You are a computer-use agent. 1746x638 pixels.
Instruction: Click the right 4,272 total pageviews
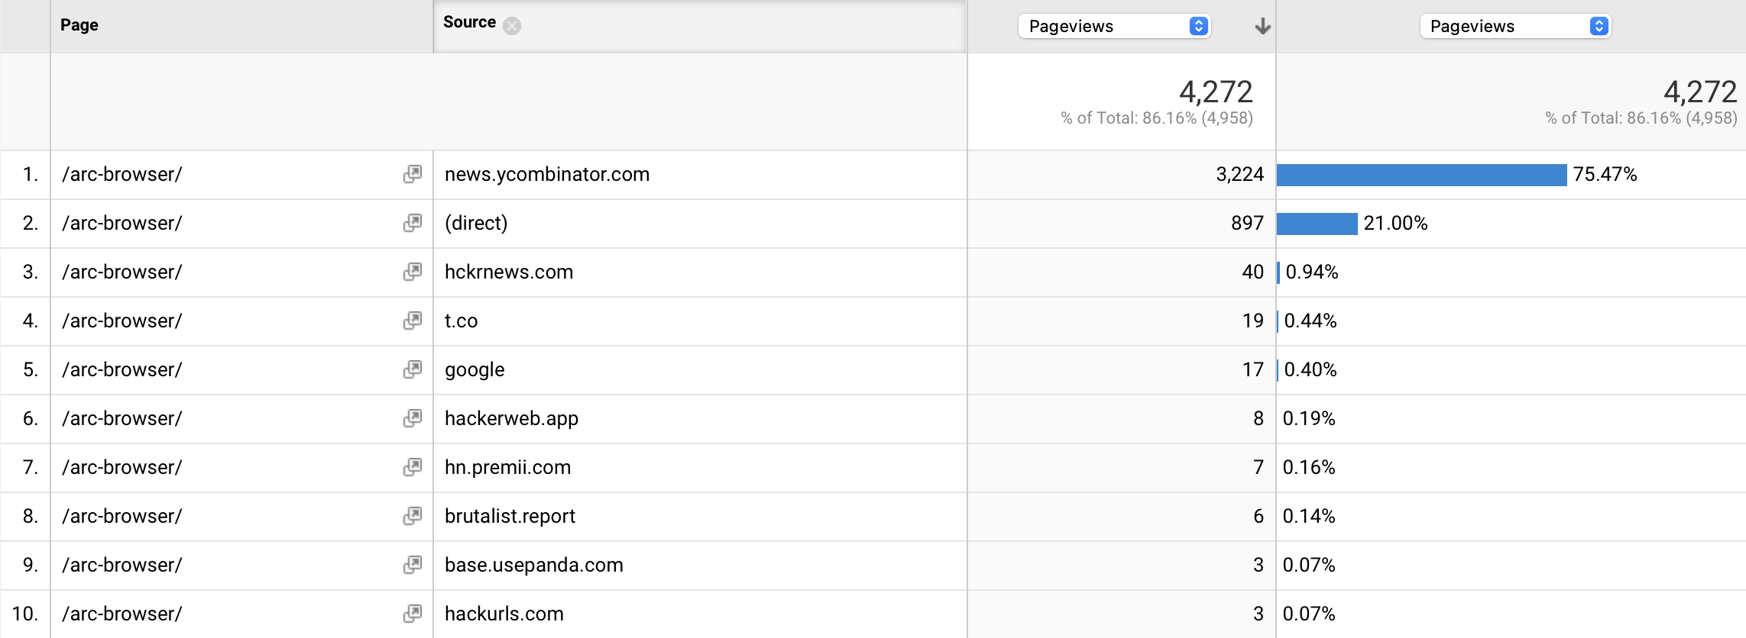(x=1700, y=92)
